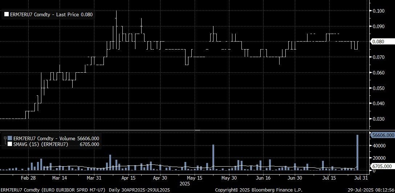Select the 'ERM7ERU7 Comdty - Last Price 0.080' legend text
Screen dimensions: 395x193
[x=52, y=14]
